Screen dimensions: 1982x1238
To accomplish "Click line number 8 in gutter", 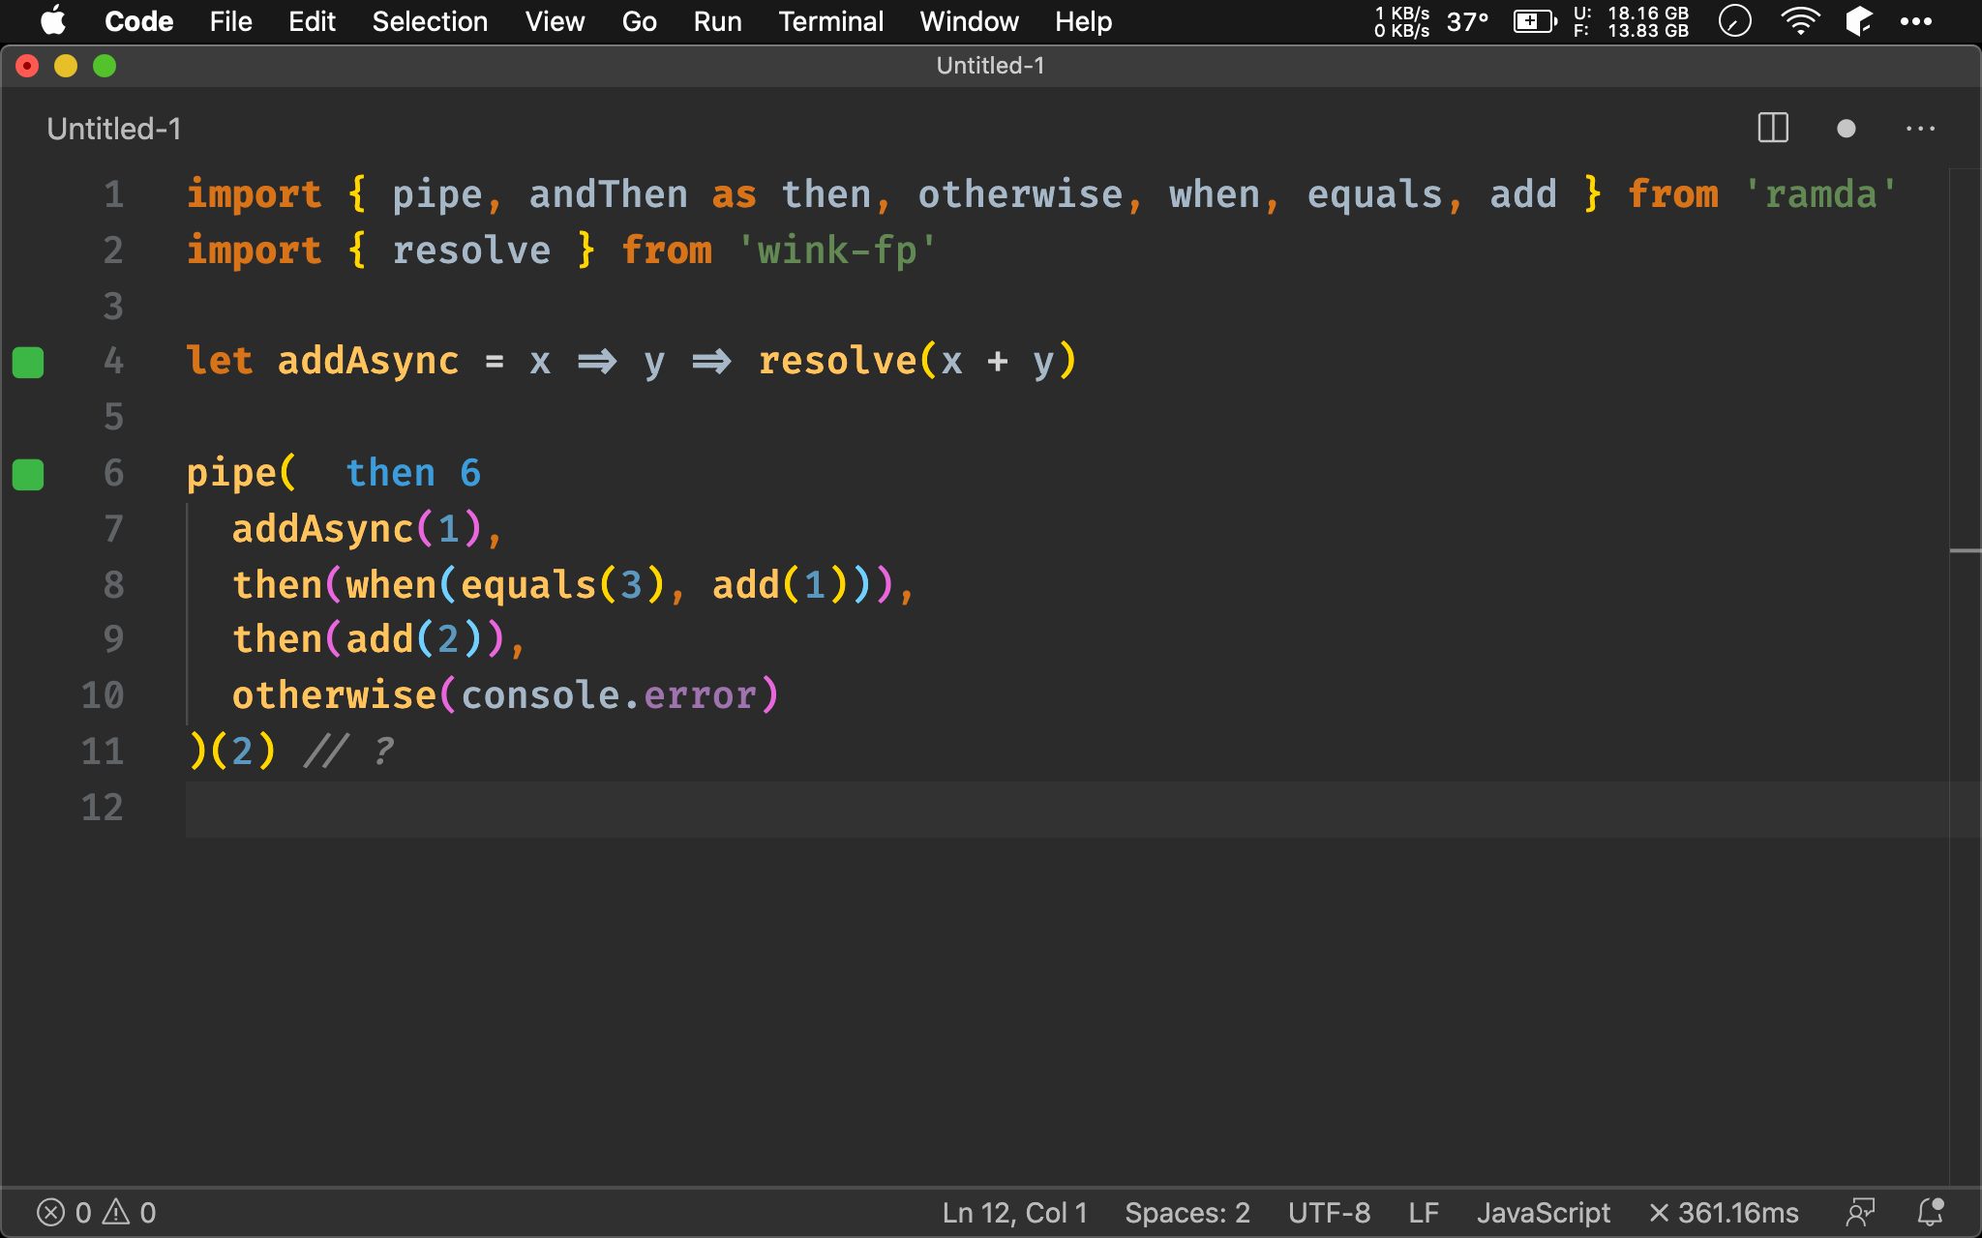I will tap(113, 584).
